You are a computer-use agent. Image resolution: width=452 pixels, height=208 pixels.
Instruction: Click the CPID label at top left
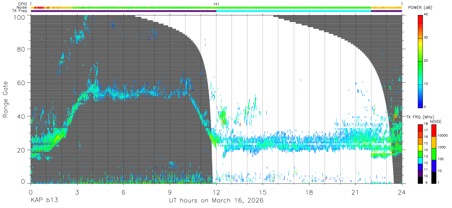click(x=22, y=4)
